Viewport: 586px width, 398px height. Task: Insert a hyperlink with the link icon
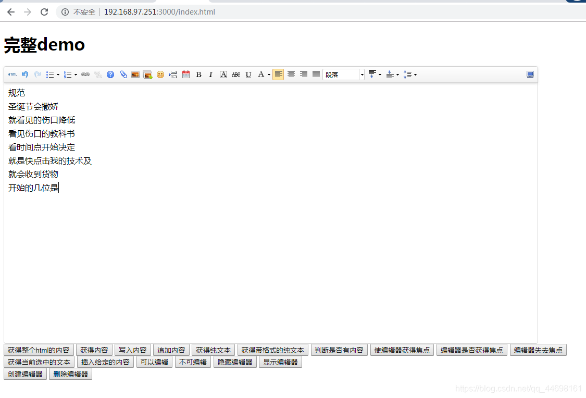[x=85, y=74]
